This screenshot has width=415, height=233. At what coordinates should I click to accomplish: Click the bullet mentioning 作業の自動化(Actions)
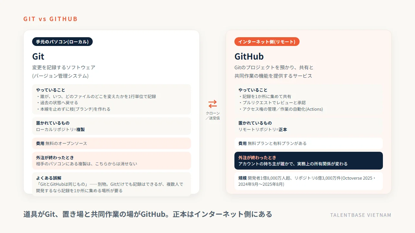click(x=280, y=109)
